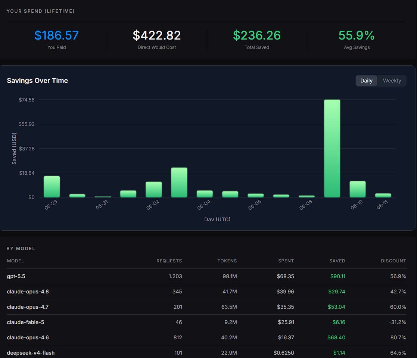Image resolution: width=417 pixels, height=358 pixels.
Task: Click the 06-10 savings bar
Action: (x=357, y=189)
